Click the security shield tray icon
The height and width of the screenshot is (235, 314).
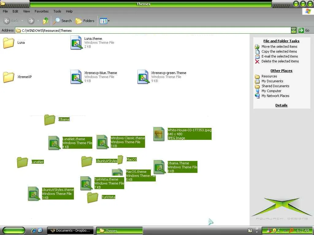274,230
